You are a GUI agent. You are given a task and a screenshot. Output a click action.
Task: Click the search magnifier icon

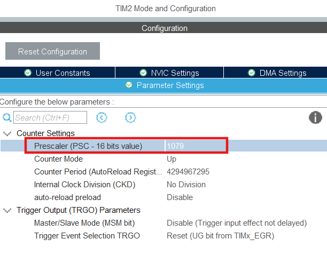7,118
